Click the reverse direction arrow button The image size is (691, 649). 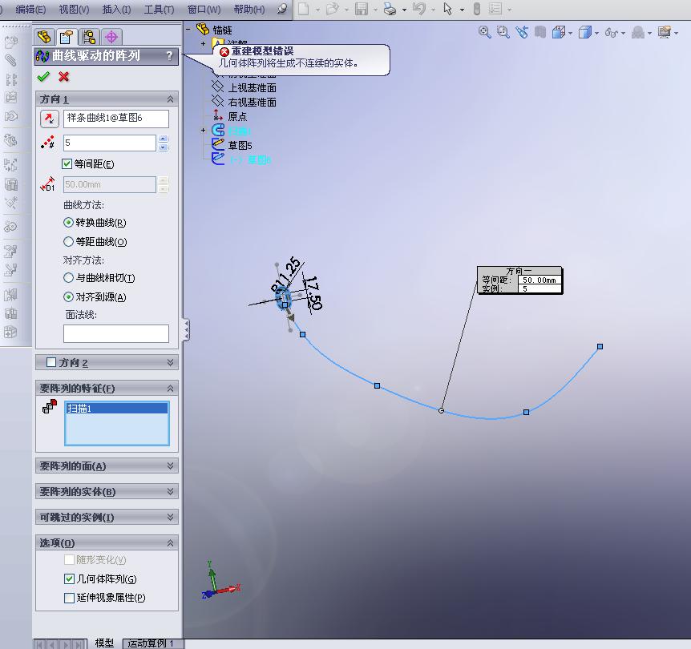click(50, 119)
